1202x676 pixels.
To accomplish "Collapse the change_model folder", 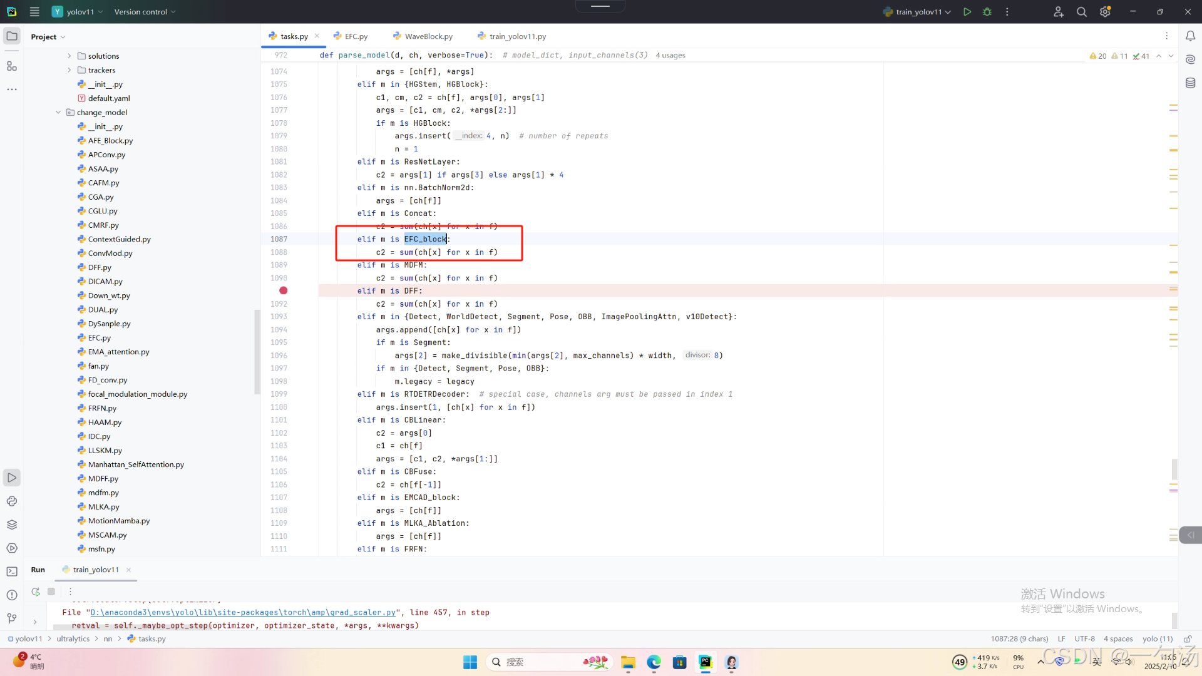I will (58, 113).
